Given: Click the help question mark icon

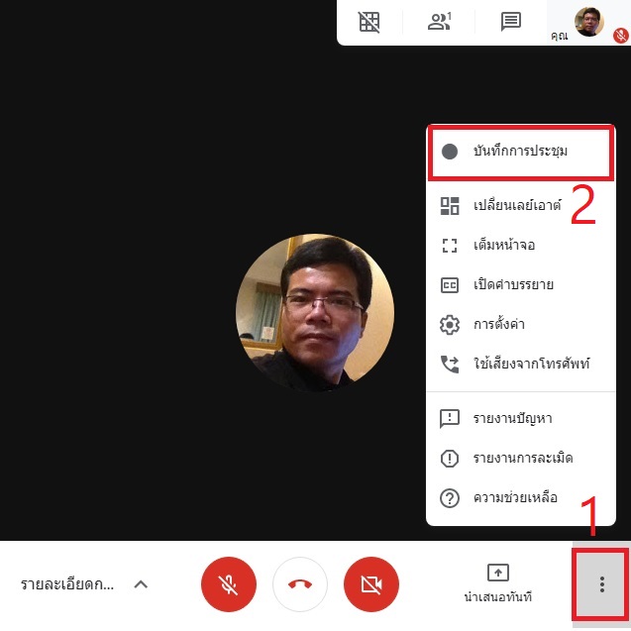Looking at the screenshot, I should click(450, 498).
